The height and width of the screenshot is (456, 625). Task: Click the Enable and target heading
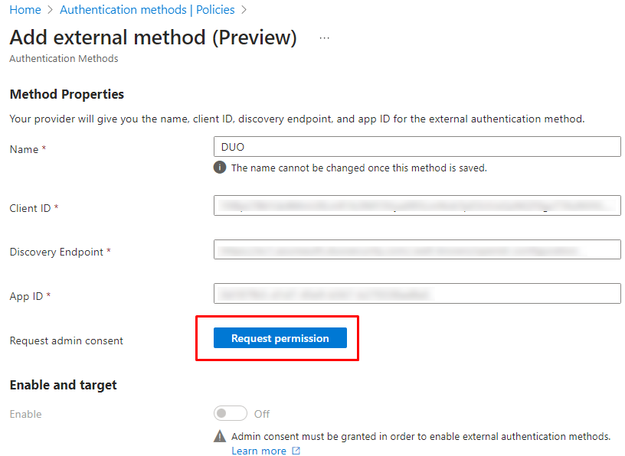pos(63,385)
